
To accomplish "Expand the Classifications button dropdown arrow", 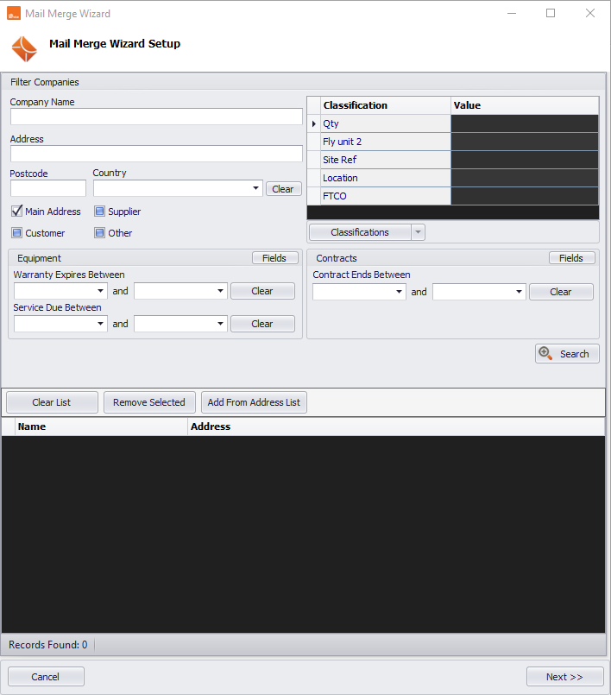I will (418, 232).
